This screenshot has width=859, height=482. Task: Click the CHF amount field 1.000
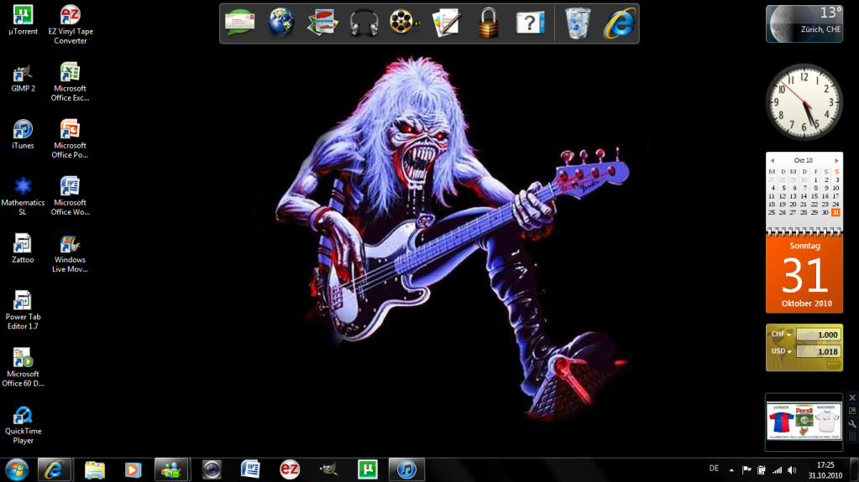[818, 334]
